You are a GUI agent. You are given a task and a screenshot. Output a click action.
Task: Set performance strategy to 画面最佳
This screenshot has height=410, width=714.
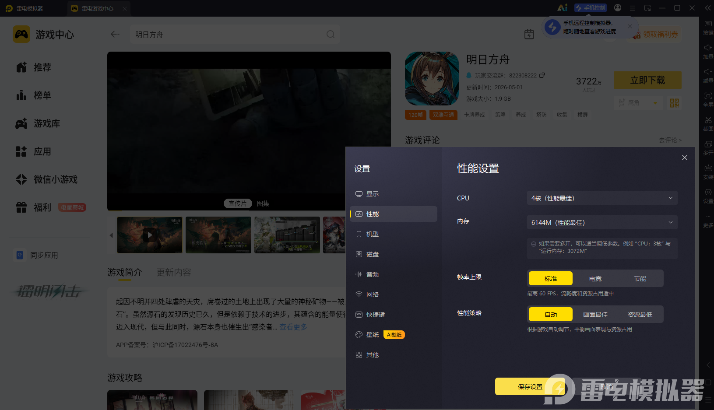pos(595,314)
